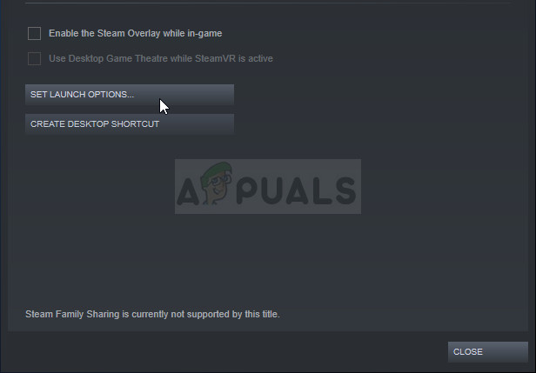Click the empty footer bar left of CLOSE
536x373 pixels.
[x=225, y=352]
